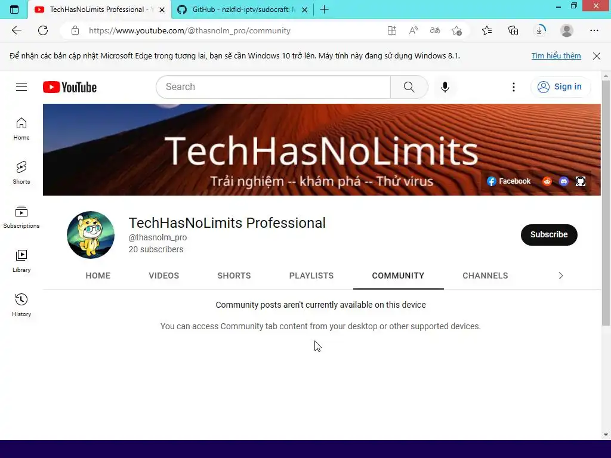Open the channel's Reddit link icon
This screenshot has height=458, width=611.
click(547, 181)
